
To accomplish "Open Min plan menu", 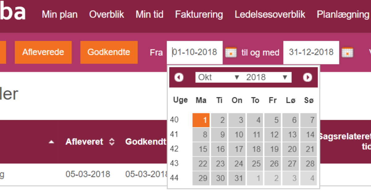I will click(x=60, y=14).
